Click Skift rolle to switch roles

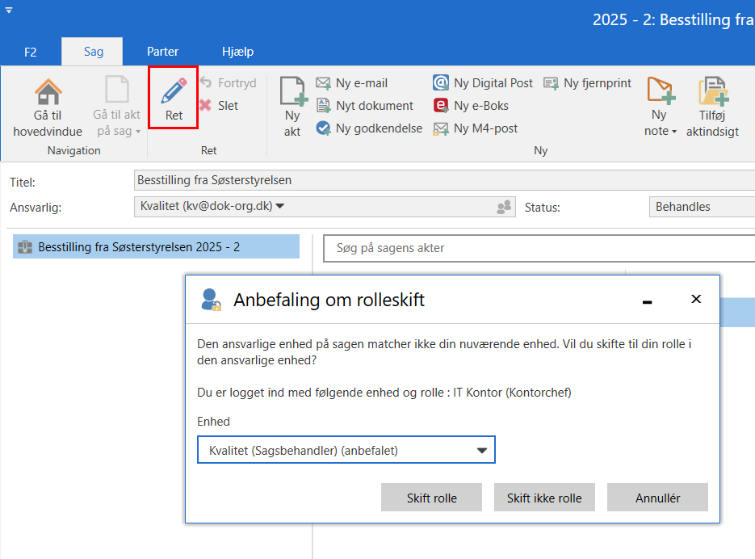click(431, 497)
